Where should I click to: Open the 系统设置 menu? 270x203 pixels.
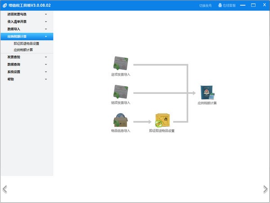27,72
